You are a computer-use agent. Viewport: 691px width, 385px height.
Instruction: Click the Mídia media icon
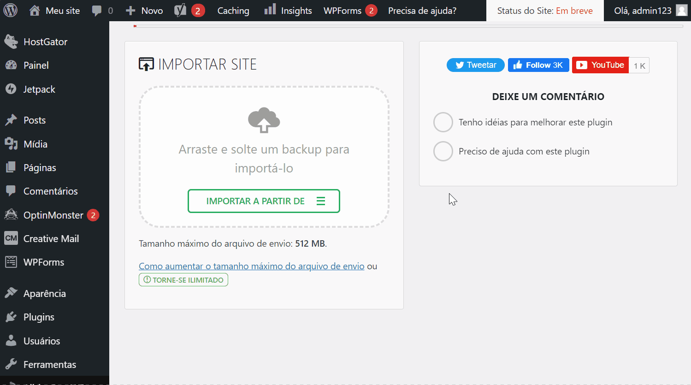[x=11, y=144]
